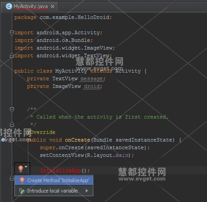Click the pencil icon in Introduce local variable
This screenshot has height=202, width=207.
pos(22,191)
